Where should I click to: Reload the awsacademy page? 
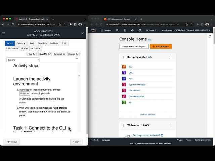(x=13, y=24)
